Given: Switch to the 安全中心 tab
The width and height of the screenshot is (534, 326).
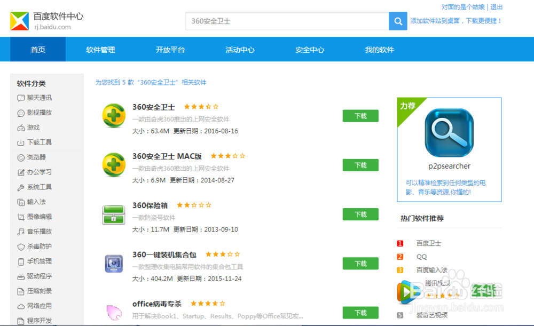Looking at the screenshot, I should 310,50.
